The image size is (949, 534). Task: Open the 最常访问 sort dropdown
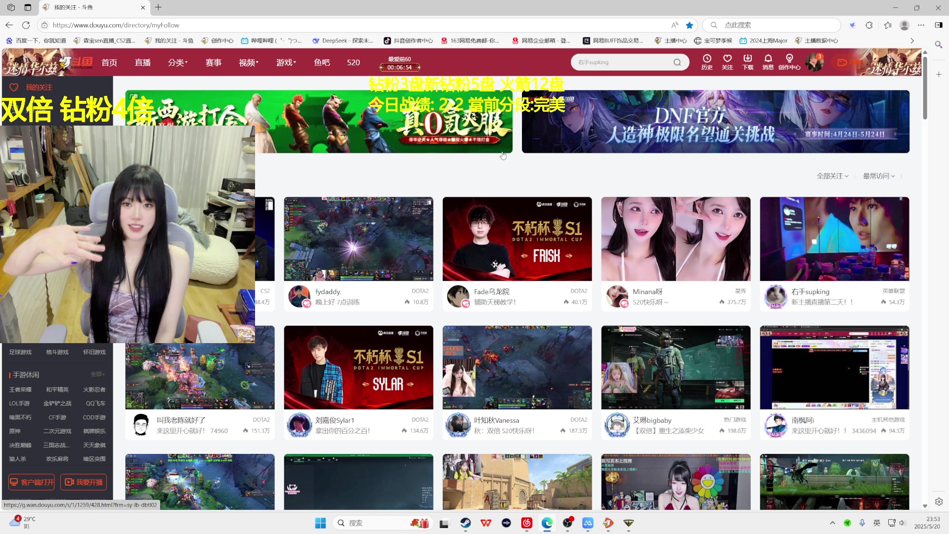coord(879,176)
